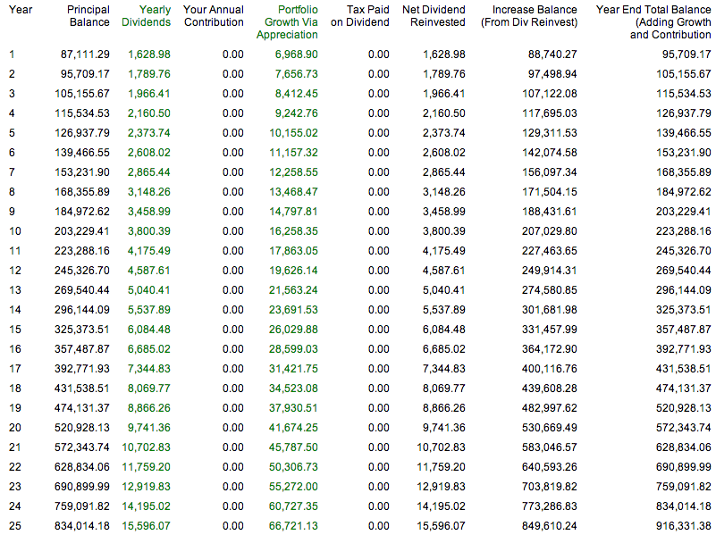Select the Principal Balance column header
716x535 pixels.
coord(88,16)
